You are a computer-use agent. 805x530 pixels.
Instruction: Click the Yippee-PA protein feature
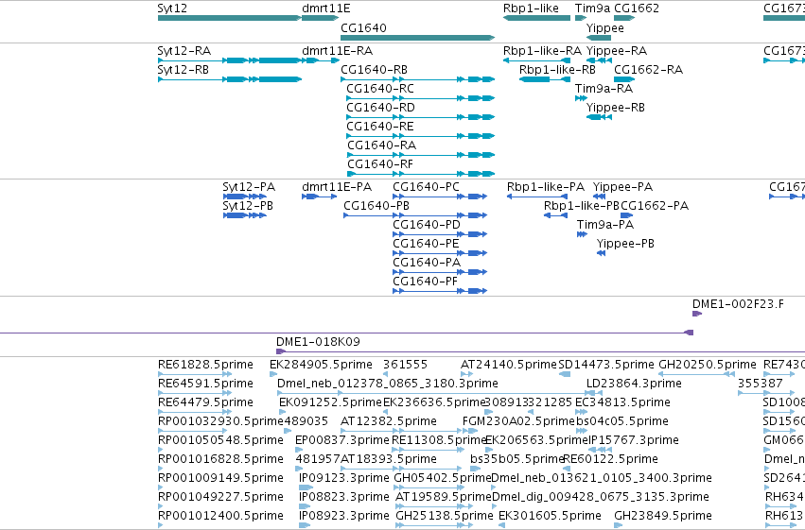pos(599,197)
